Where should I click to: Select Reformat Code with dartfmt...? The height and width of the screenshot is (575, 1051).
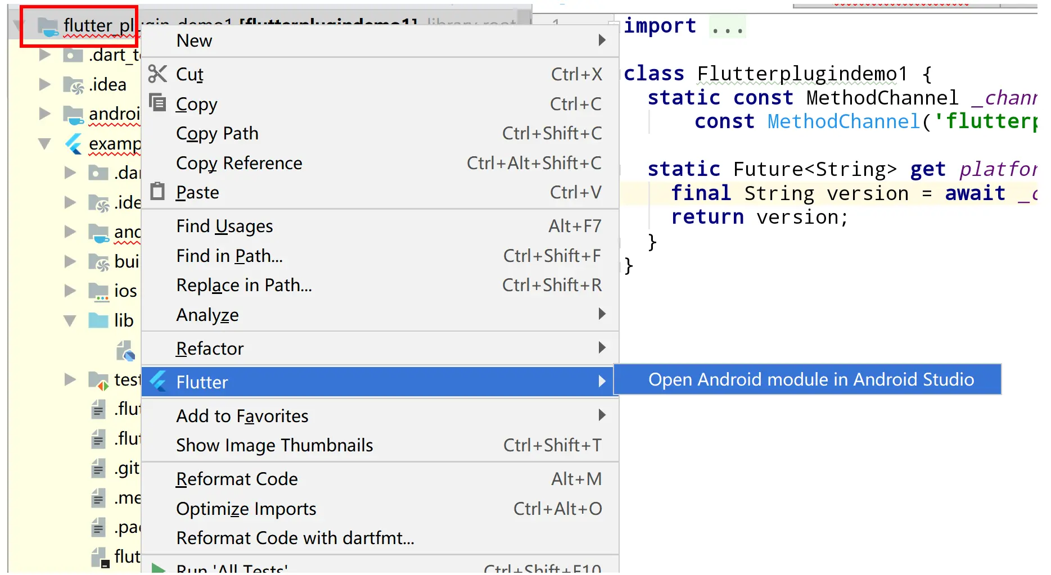tap(380, 538)
